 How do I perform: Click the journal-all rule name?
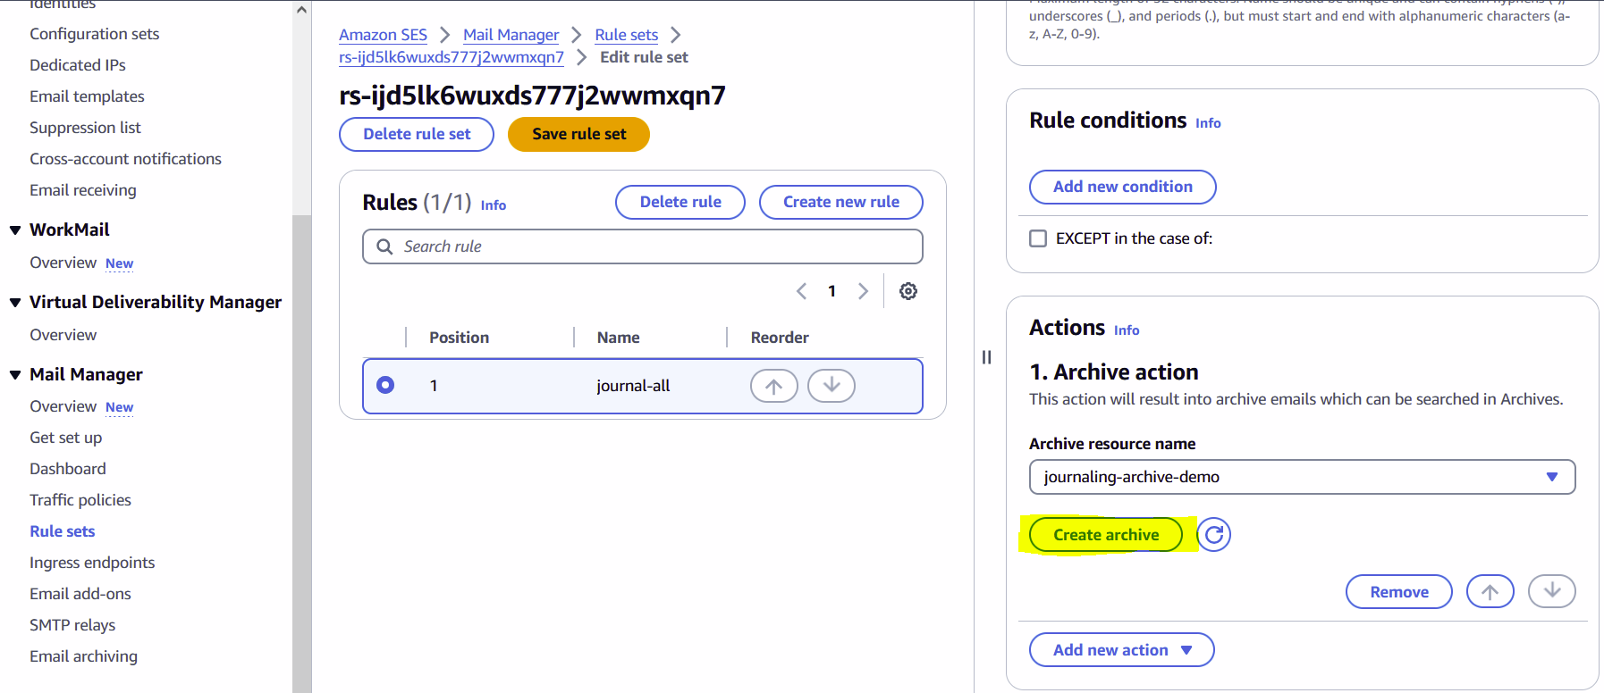pyautogui.click(x=633, y=386)
